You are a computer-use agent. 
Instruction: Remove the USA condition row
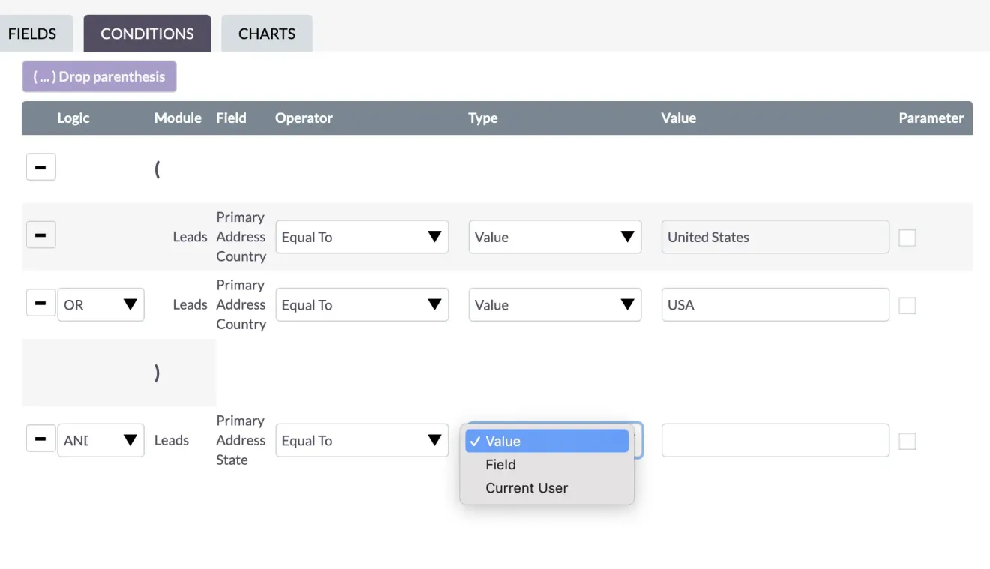[x=40, y=302]
